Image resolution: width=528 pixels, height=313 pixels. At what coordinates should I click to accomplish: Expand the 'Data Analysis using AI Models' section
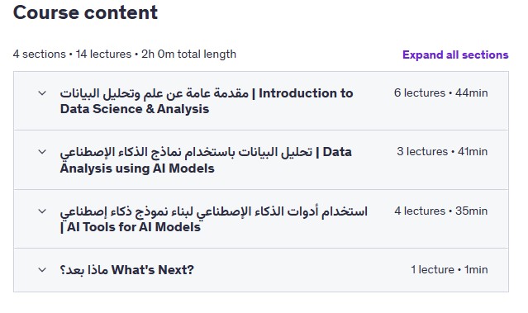[x=261, y=160]
